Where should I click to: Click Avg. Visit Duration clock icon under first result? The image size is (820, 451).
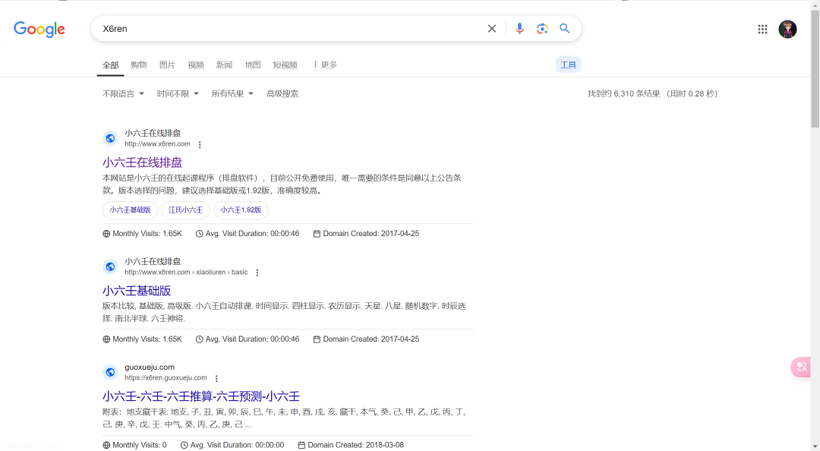coord(199,234)
